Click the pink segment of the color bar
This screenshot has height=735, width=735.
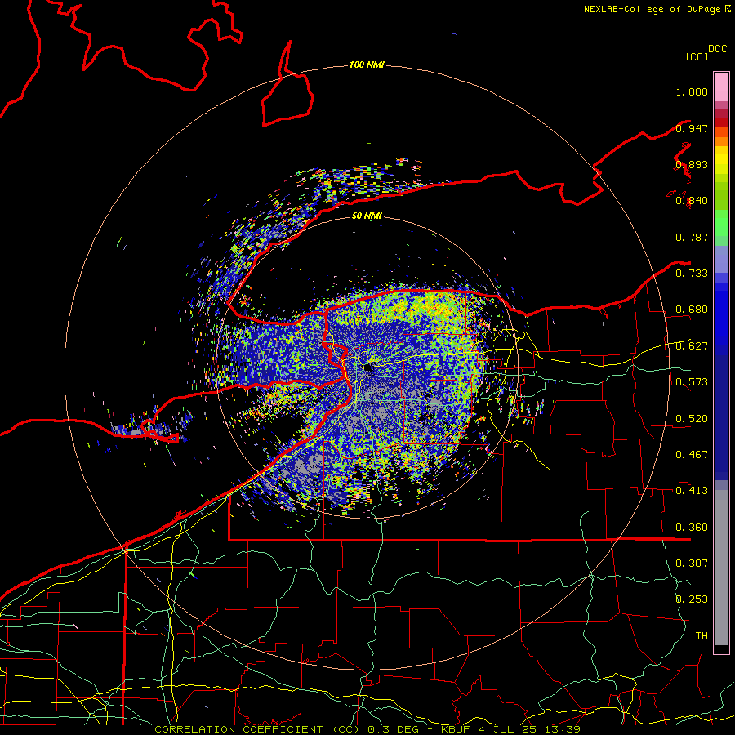tap(721, 87)
